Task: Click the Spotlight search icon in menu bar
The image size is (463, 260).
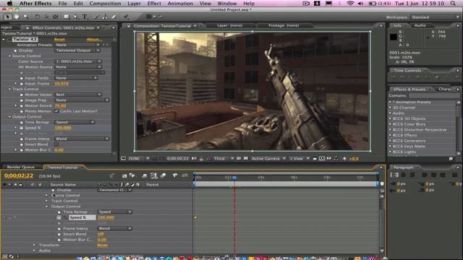Action: coord(453,3)
